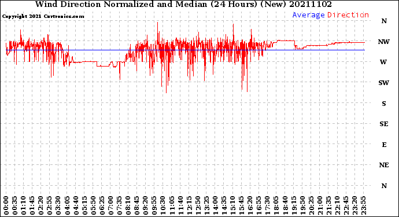Click the 02:55 time label
This screenshot has width=399, height=217.
tap(50, 205)
